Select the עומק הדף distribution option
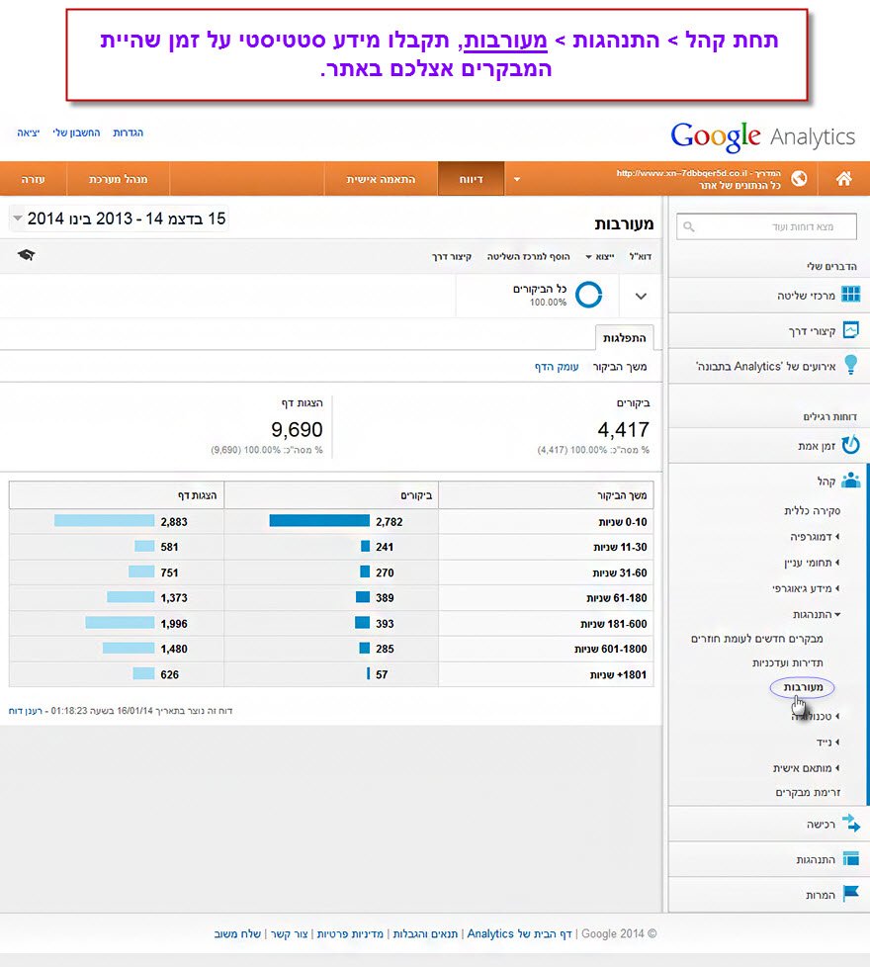870x967 pixels. (556, 367)
